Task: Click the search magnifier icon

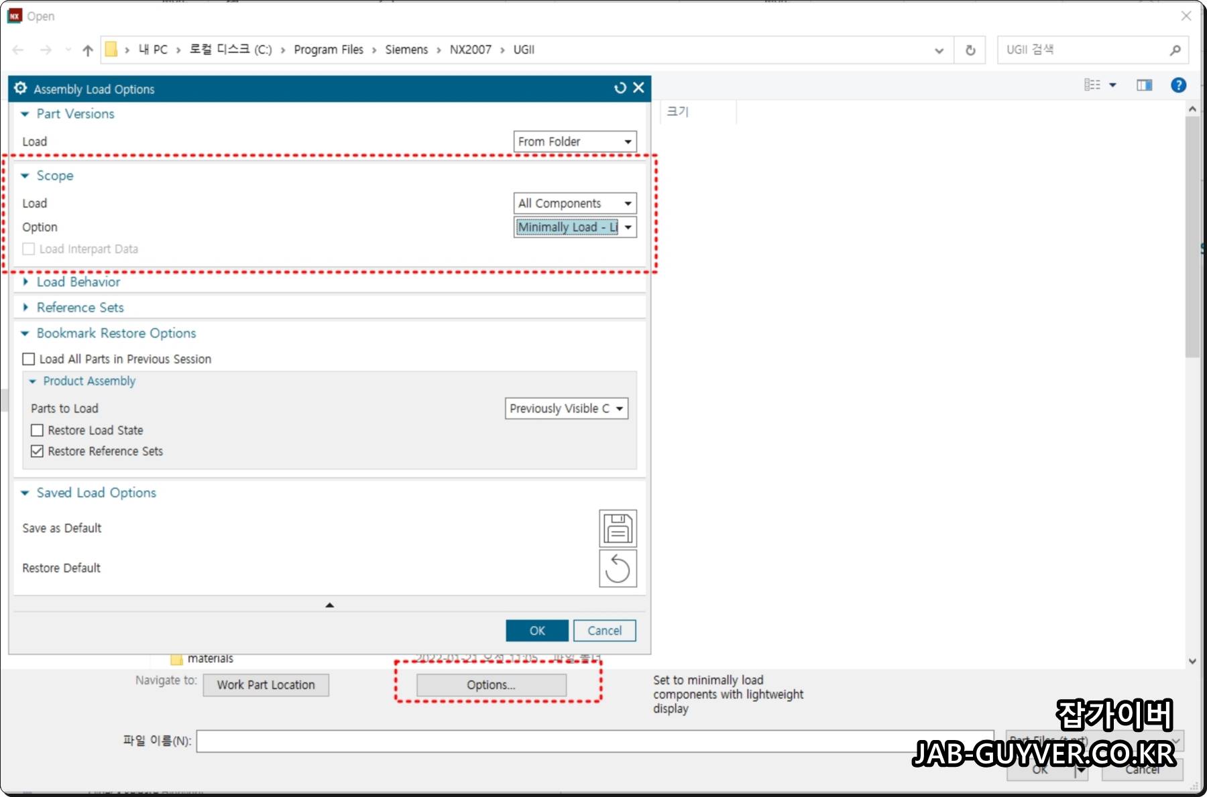Action: pyautogui.click(x=1175, y=50)
